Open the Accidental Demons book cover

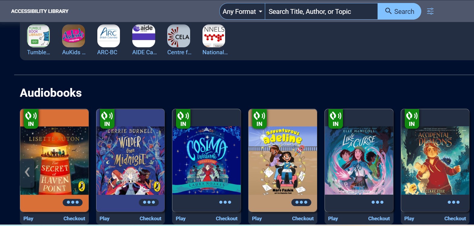tap(435, 160)
